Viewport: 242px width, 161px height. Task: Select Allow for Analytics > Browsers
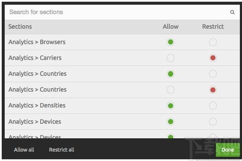pyautogui.click(x=171, y=42)
